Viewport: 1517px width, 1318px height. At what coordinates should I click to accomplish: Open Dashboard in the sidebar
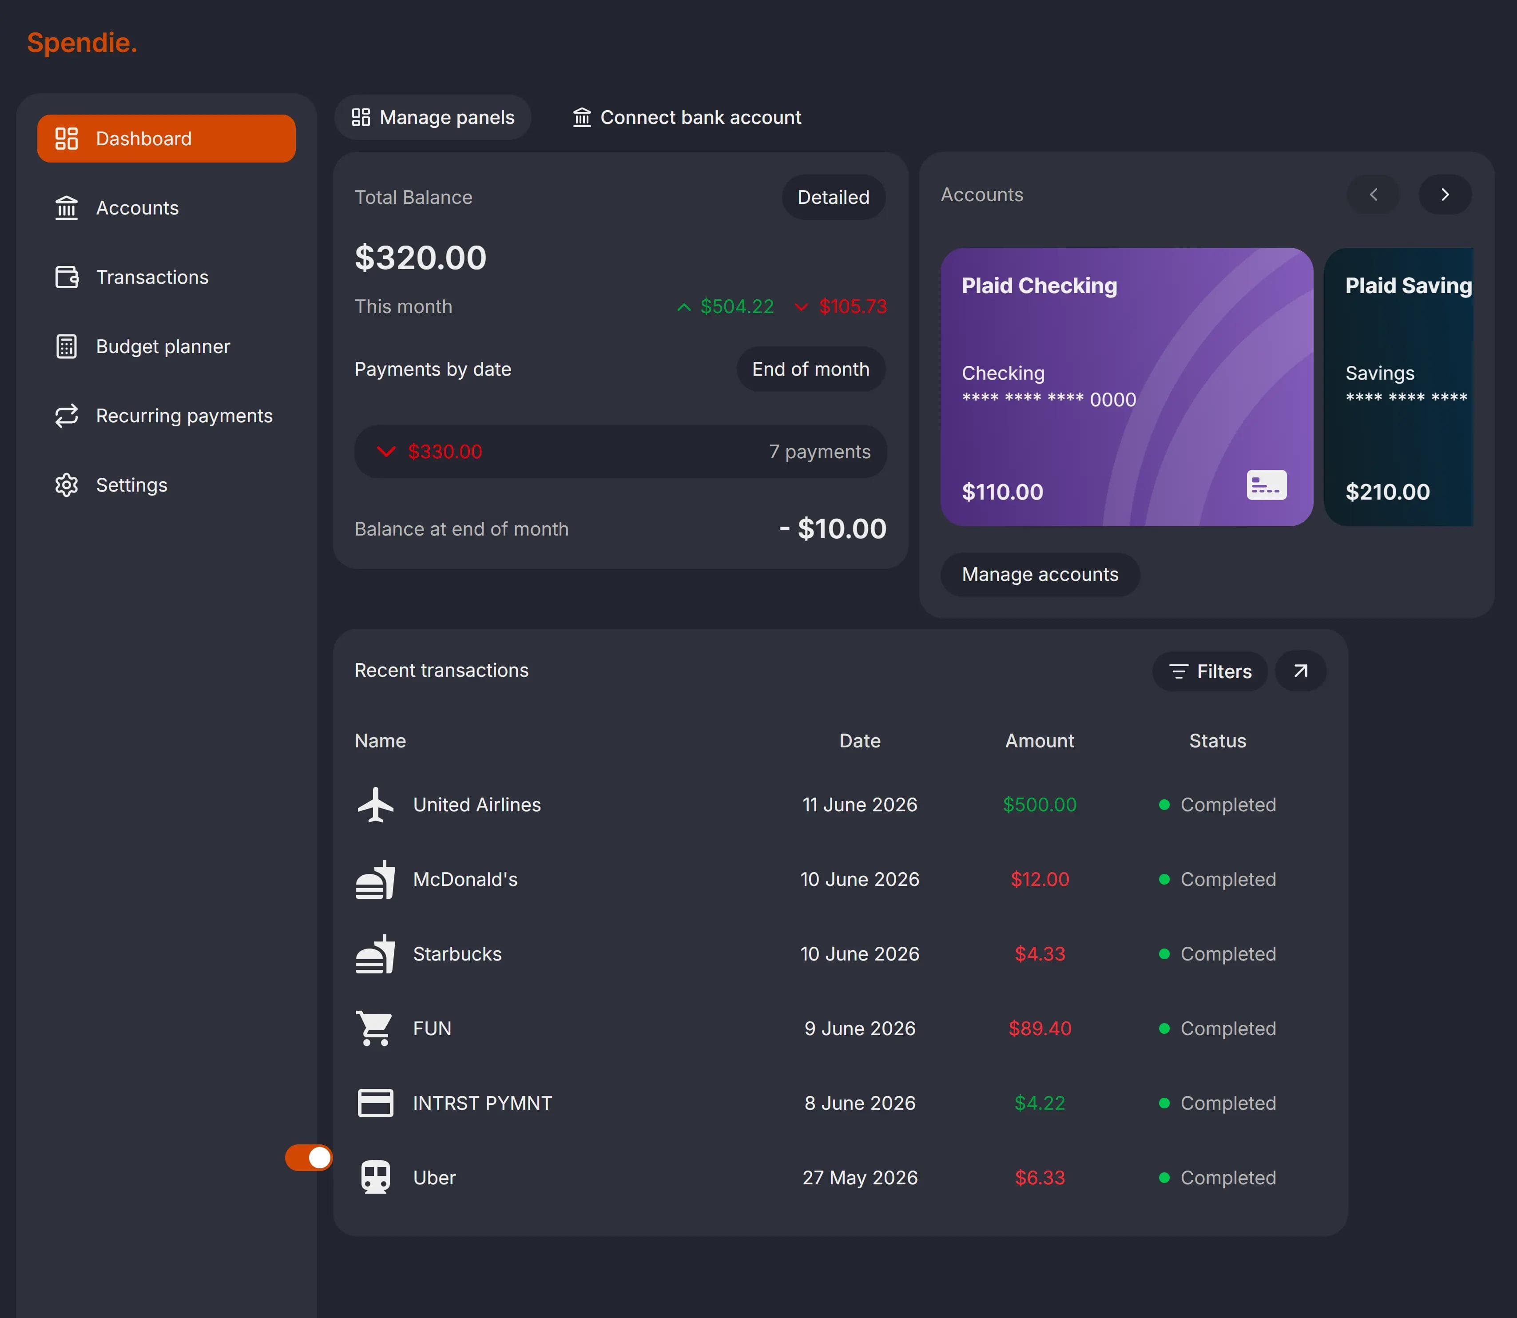(166, 138)
